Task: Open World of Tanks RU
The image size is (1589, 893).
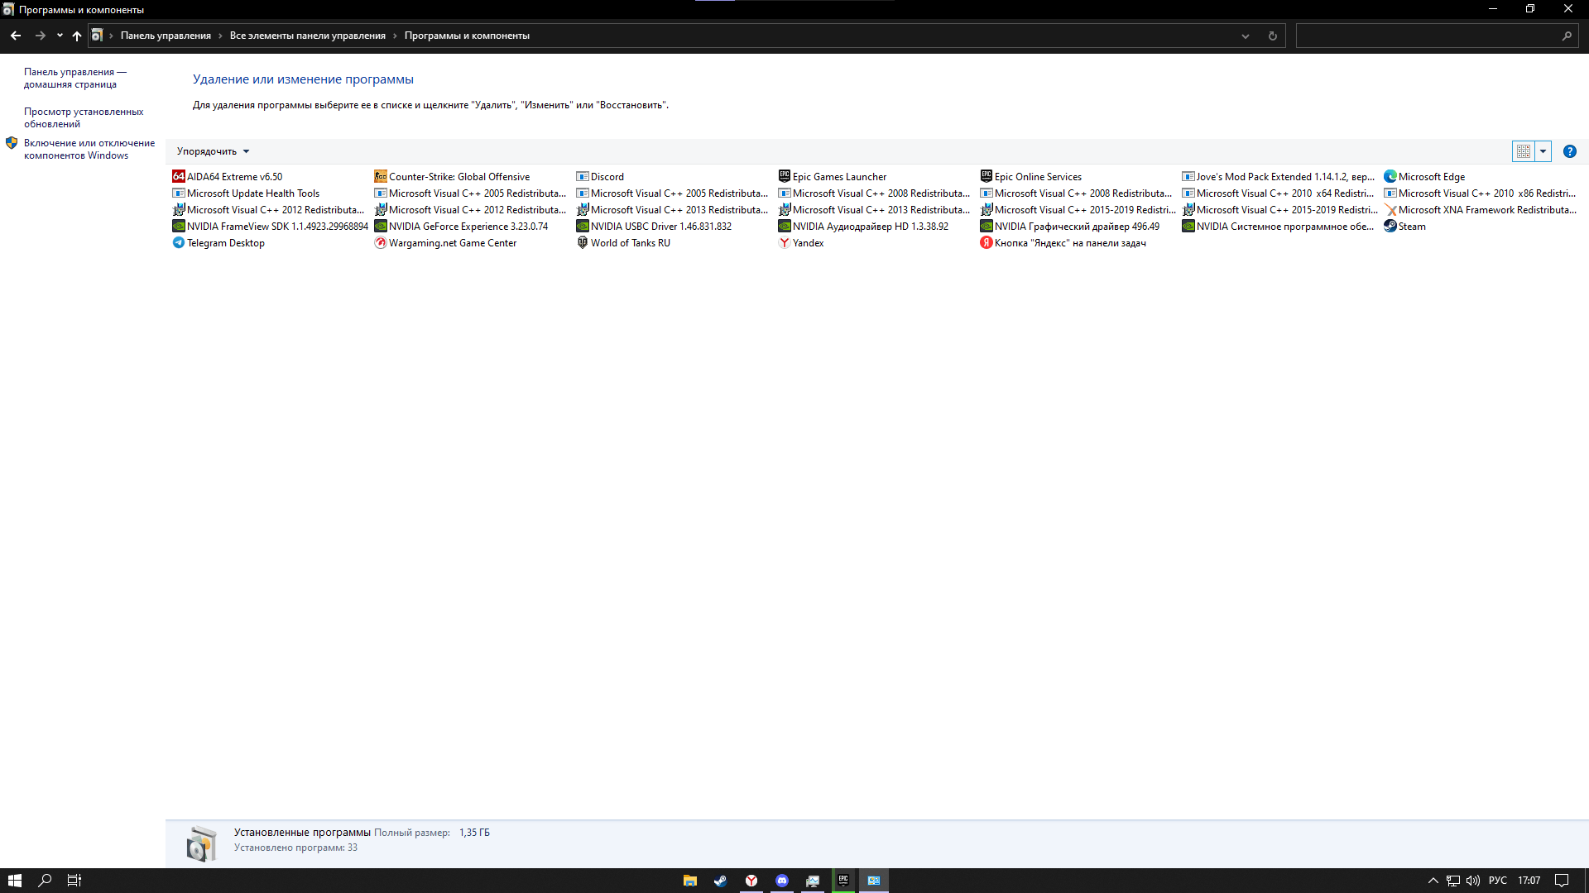Action: tap(630, 242)
